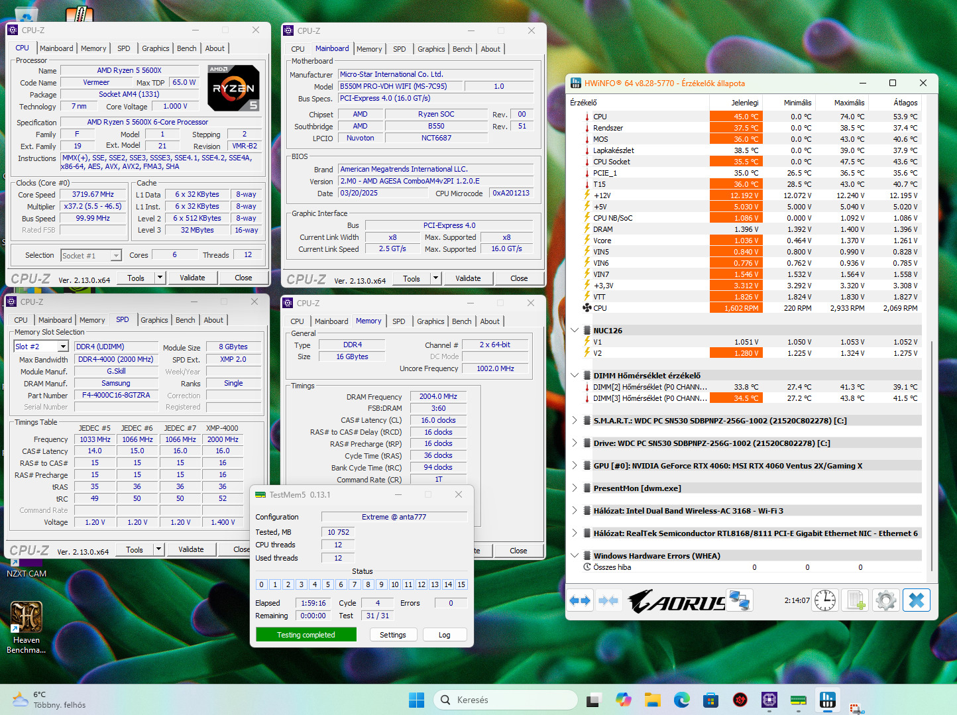The image size is (957, 715).
Task: Click TestMem5 memory stick icon on taskbar
Action: (798, 700)
